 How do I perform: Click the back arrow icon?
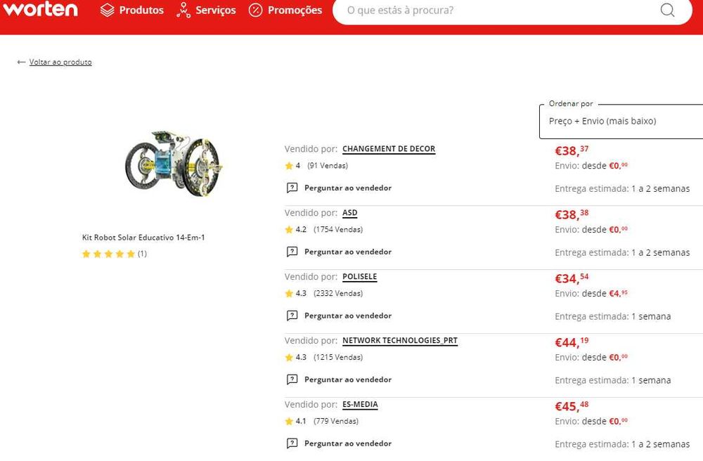click(x=21, y=63)
